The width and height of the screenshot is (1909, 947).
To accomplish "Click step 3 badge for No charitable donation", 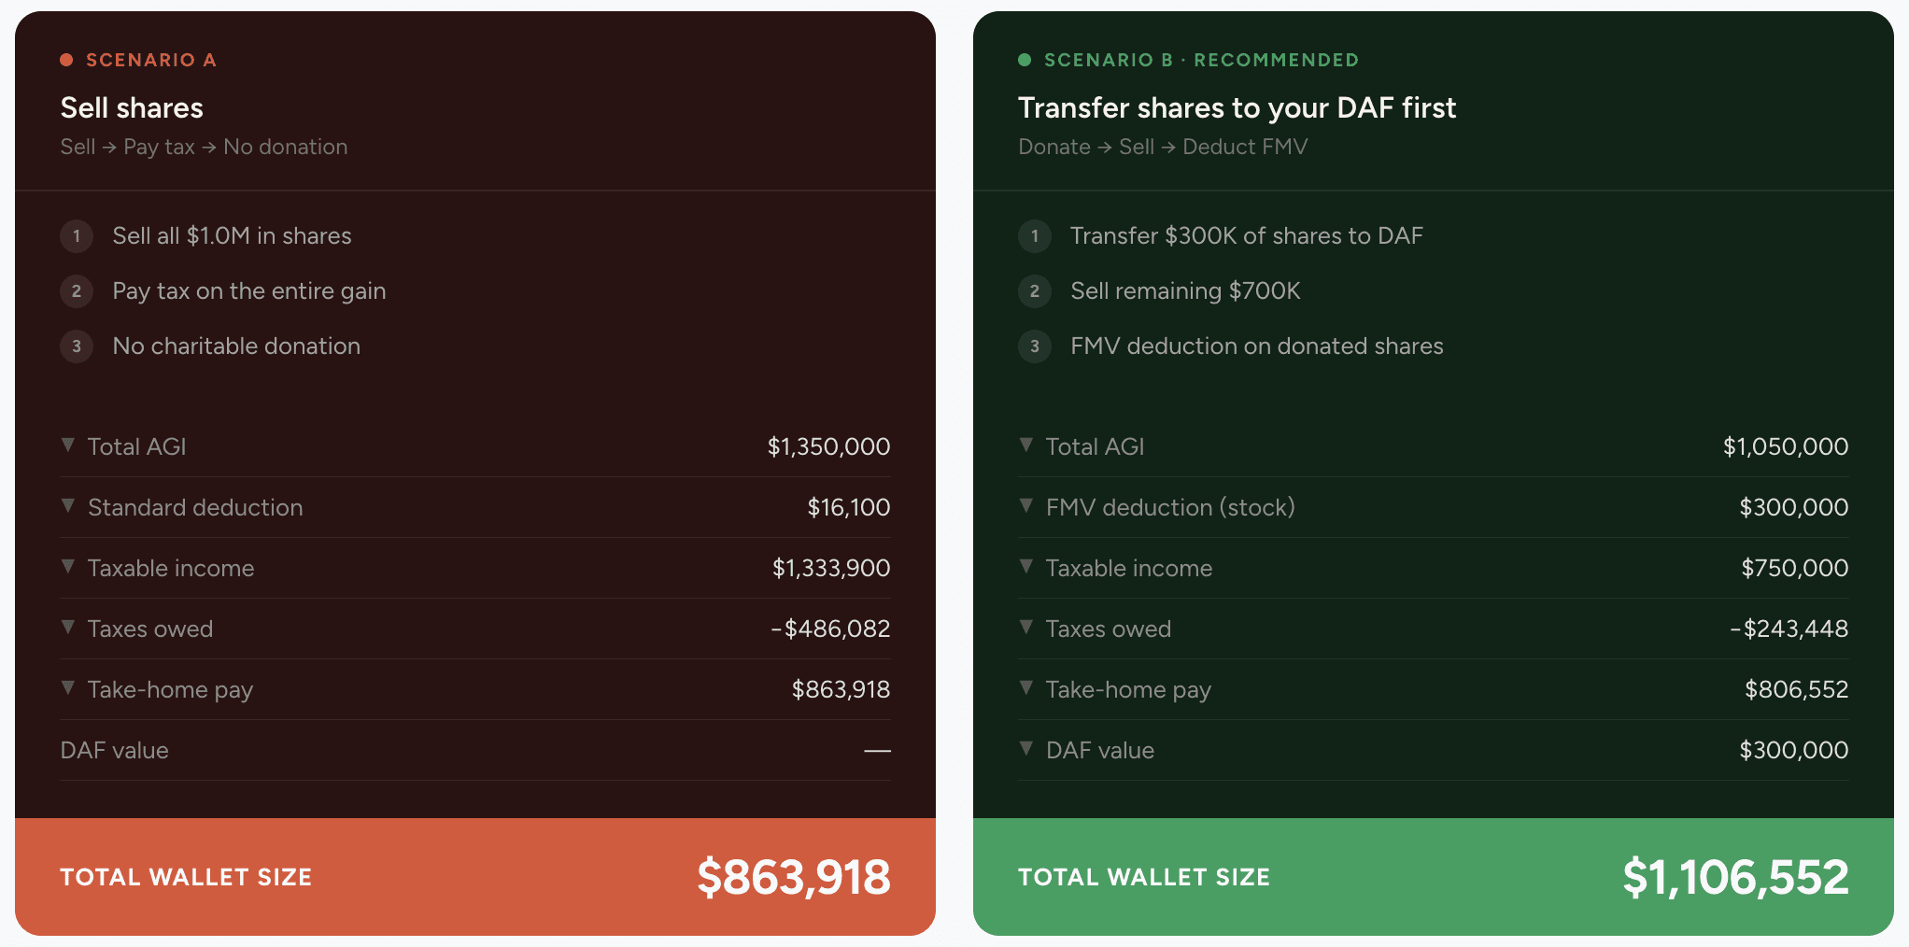I will pos(77,346).
